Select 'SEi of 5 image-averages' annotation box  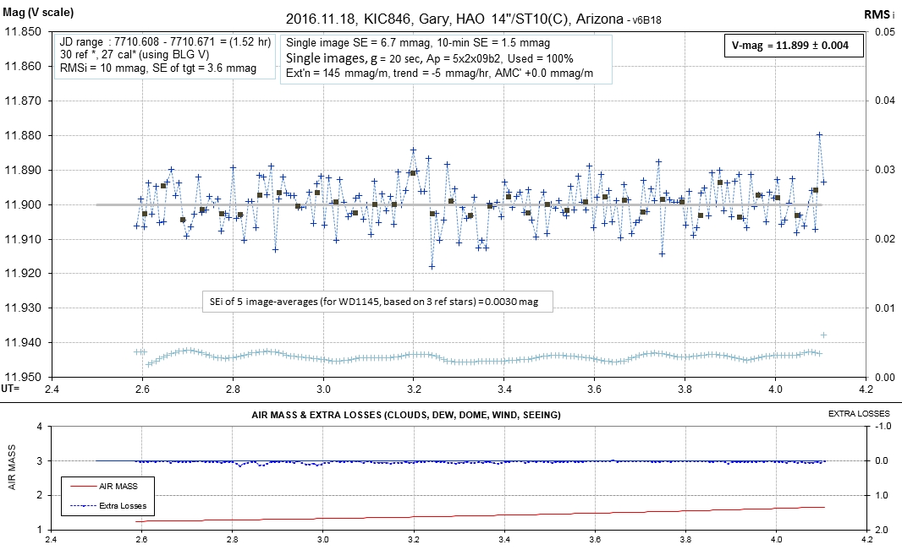click(x=377, y=302)
